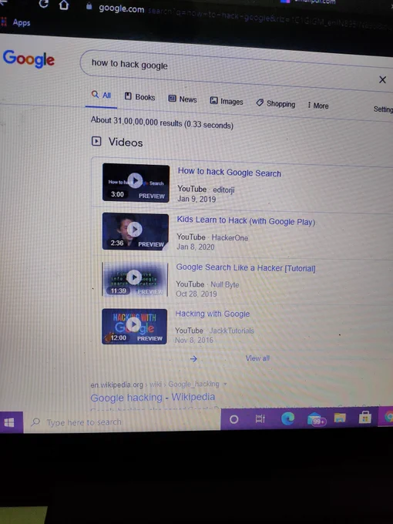Viewport: 393px width, 524px height.
Task: Clear the search query with X
Action: coord(382,79)
